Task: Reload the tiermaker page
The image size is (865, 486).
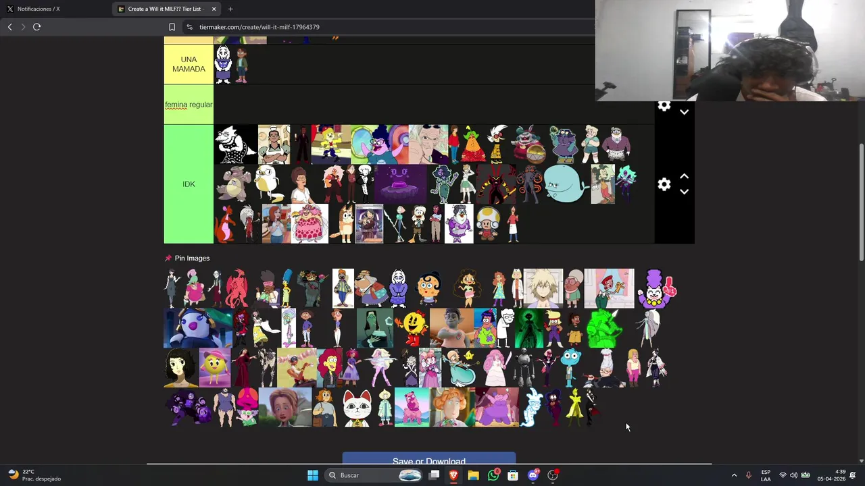Action: 36,27
